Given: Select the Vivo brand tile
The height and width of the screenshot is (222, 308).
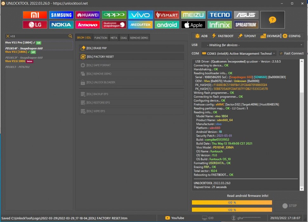Looking at the screenshot, I should click(x=141, y=15).
